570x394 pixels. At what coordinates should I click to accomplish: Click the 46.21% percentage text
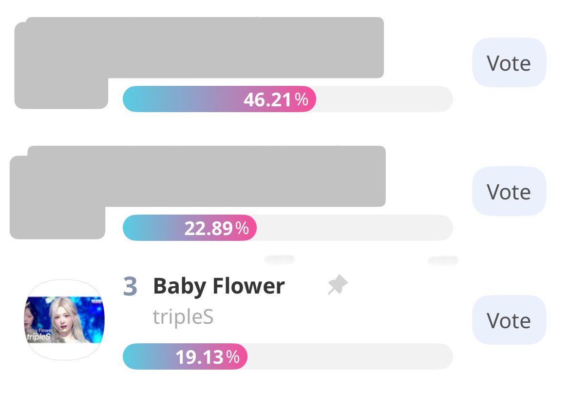tap(276, 99)
